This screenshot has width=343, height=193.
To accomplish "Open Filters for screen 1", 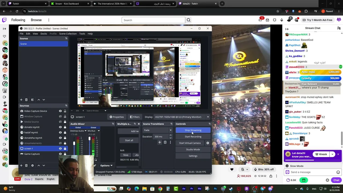I will 135,117.
